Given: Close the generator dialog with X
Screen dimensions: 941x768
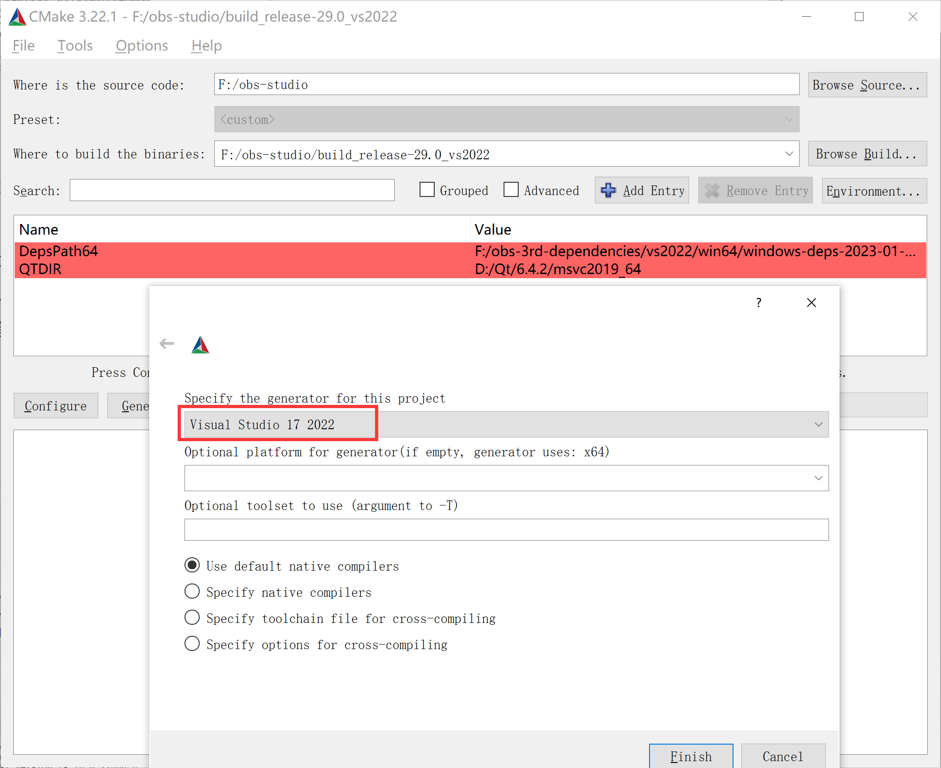Looking at the screenshot, I should click(811, 303).
